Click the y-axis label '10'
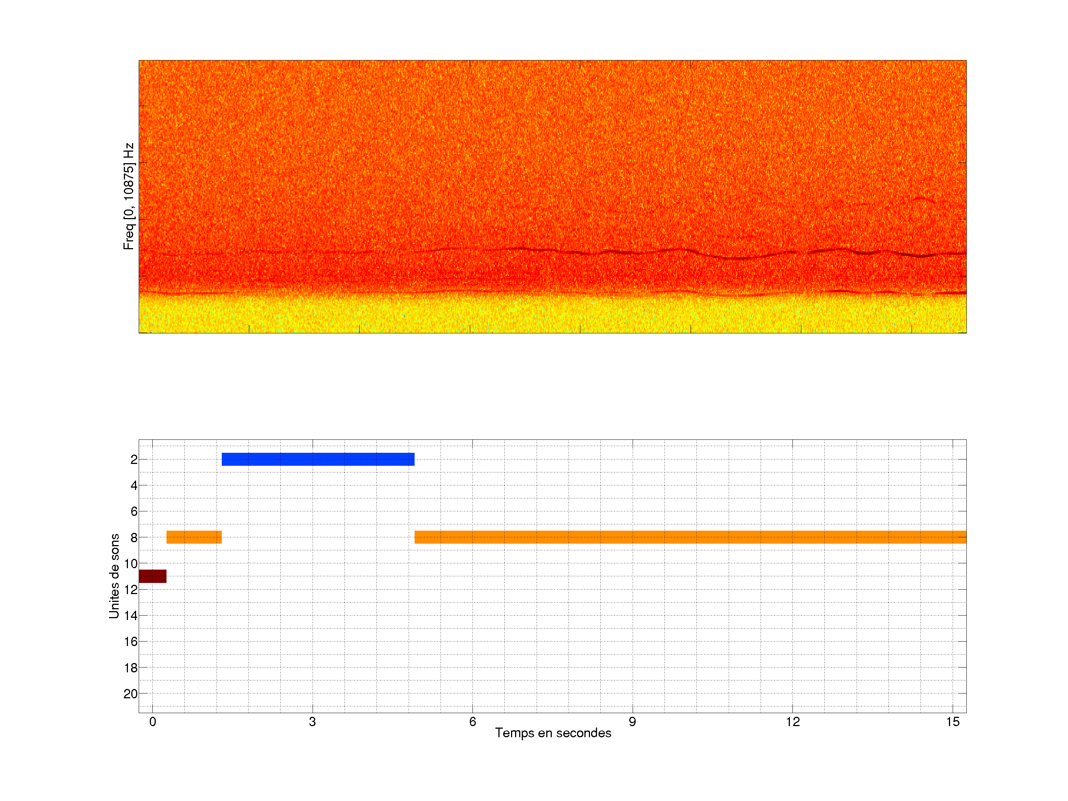The image size is (1068, 801). [x=131, y=563]
